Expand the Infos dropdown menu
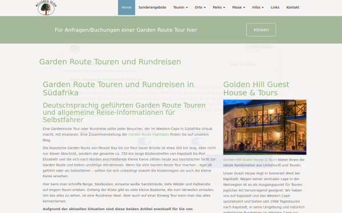 (x=258, y=7)
